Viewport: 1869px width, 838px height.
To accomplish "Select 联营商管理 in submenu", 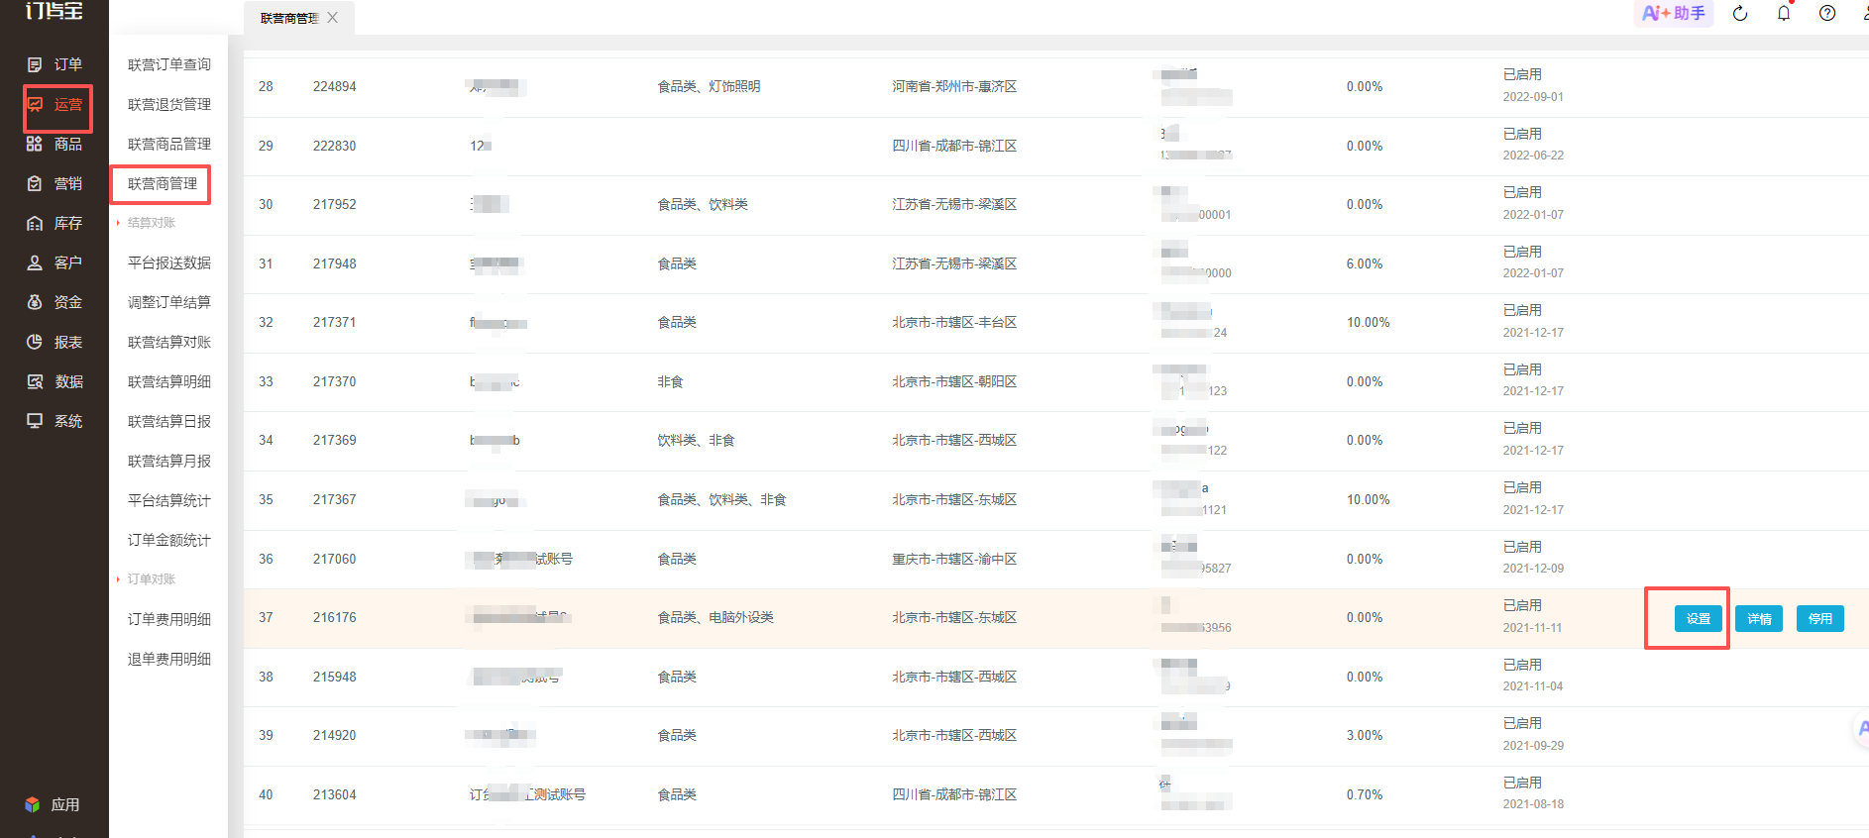I will tap(163, 183).
